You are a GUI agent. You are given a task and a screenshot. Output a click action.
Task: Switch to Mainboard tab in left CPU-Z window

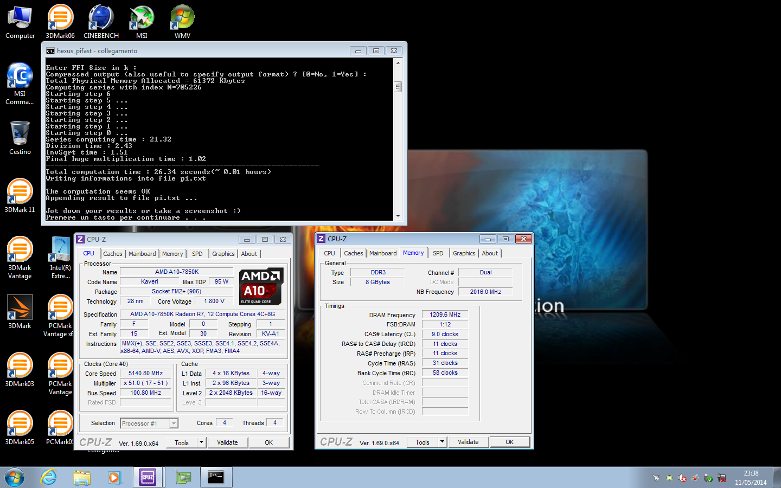(x=142, y=254)
